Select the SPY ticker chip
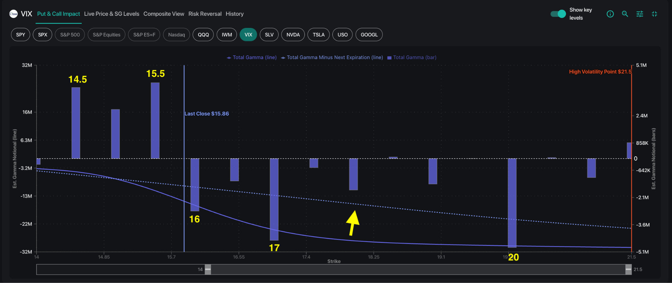 [x=21, y=35]
